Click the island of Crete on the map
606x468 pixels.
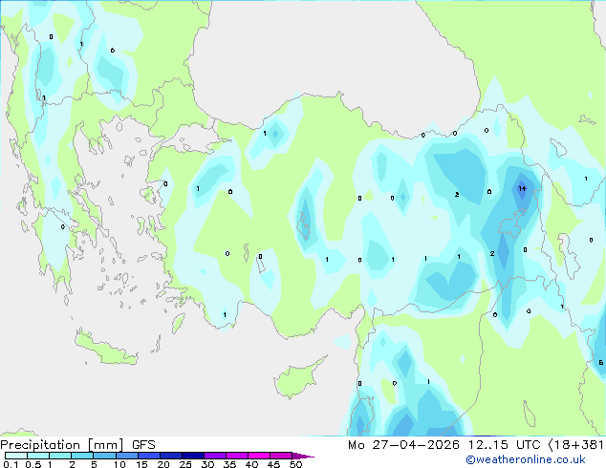(106, 348)
